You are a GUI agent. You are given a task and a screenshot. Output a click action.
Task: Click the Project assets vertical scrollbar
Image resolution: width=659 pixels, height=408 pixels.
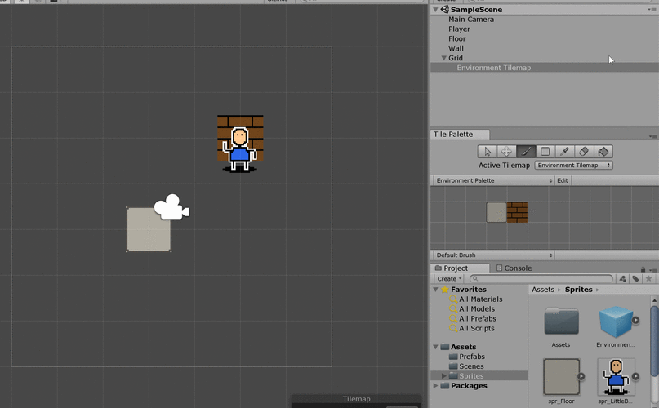654,340
